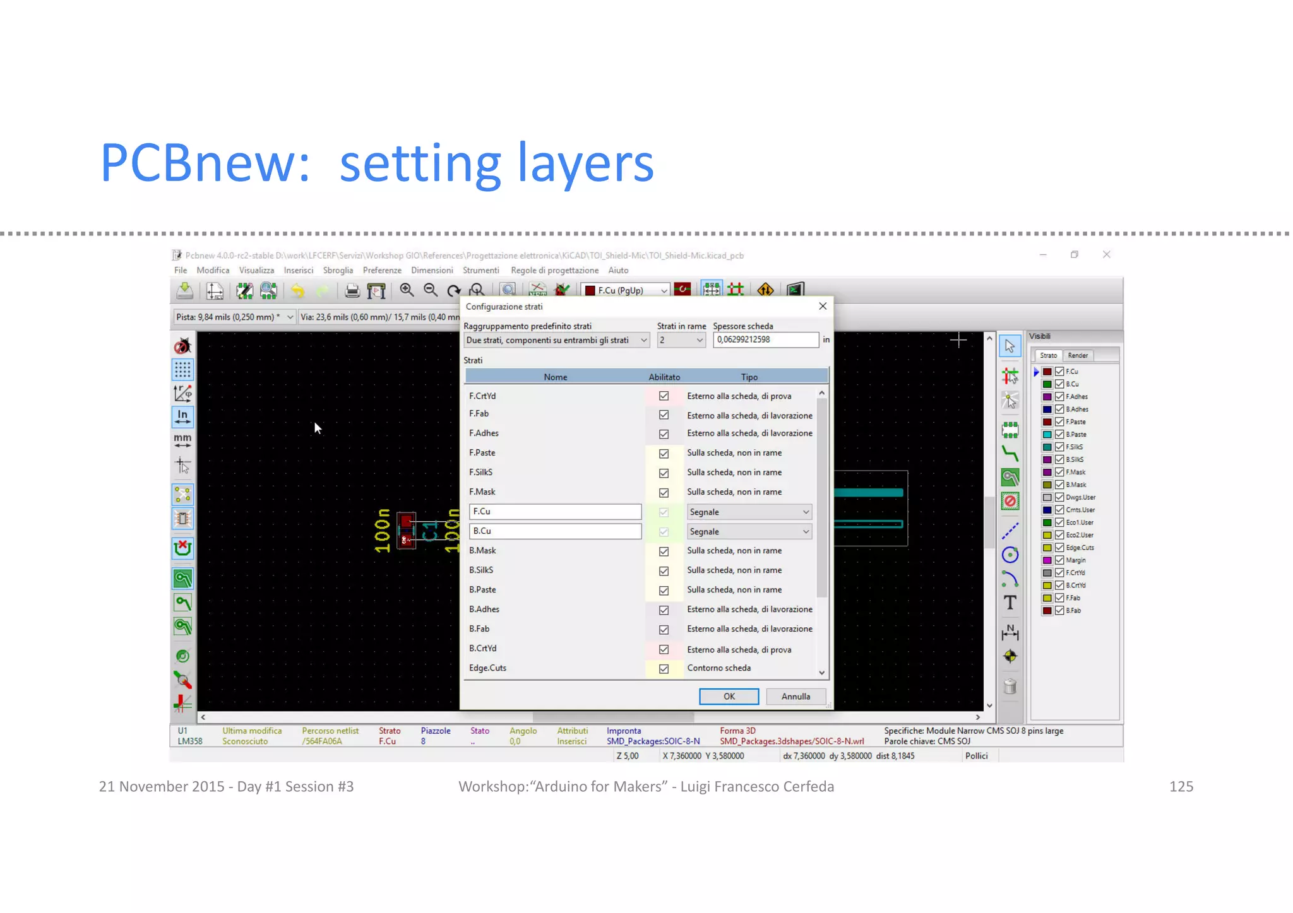Close the Configurazione strati dialog
This screenshot has height=913, width=1293.
click(823, 306)
